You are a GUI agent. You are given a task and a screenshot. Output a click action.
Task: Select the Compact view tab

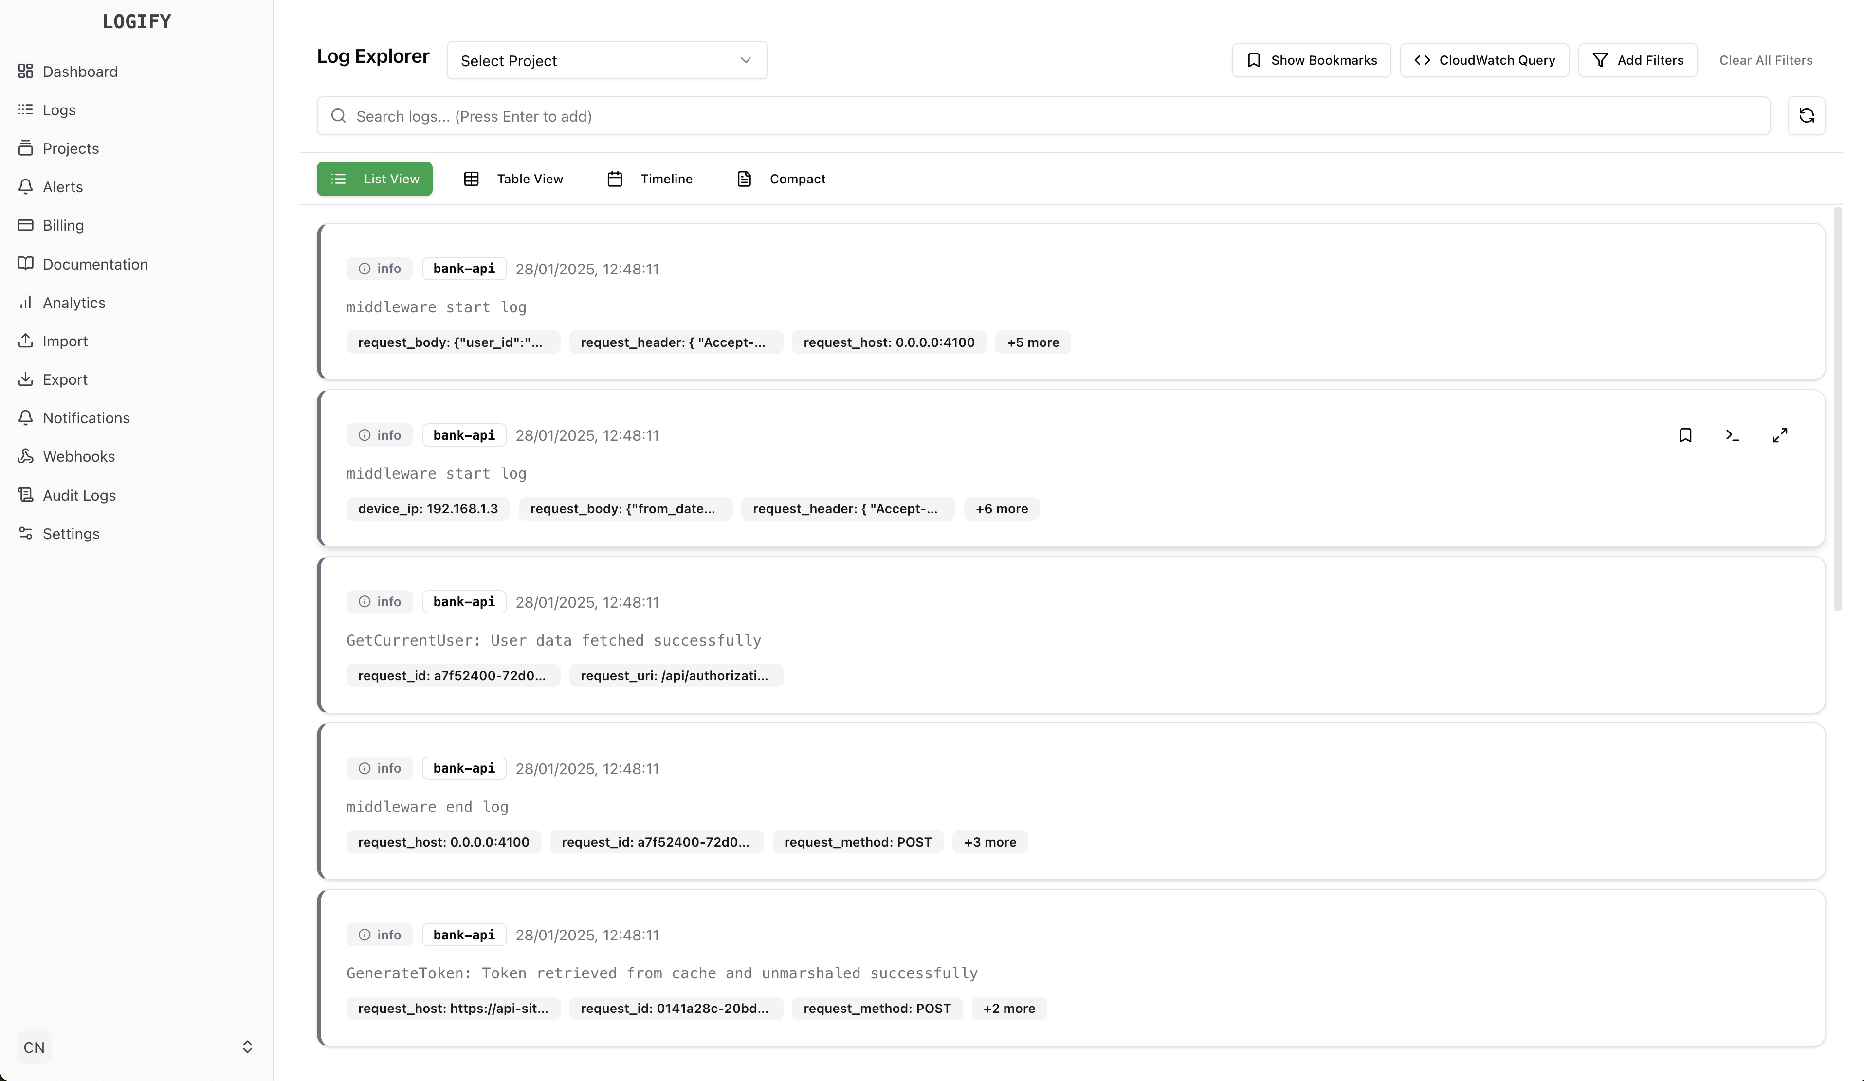pyautogui.click(x=781, y=179)
